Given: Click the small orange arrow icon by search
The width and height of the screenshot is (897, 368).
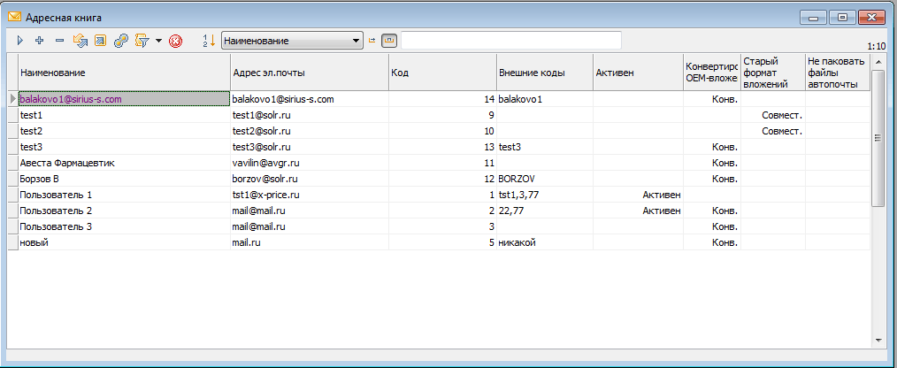Looking at the screenshot, I should tap(372, 41).
